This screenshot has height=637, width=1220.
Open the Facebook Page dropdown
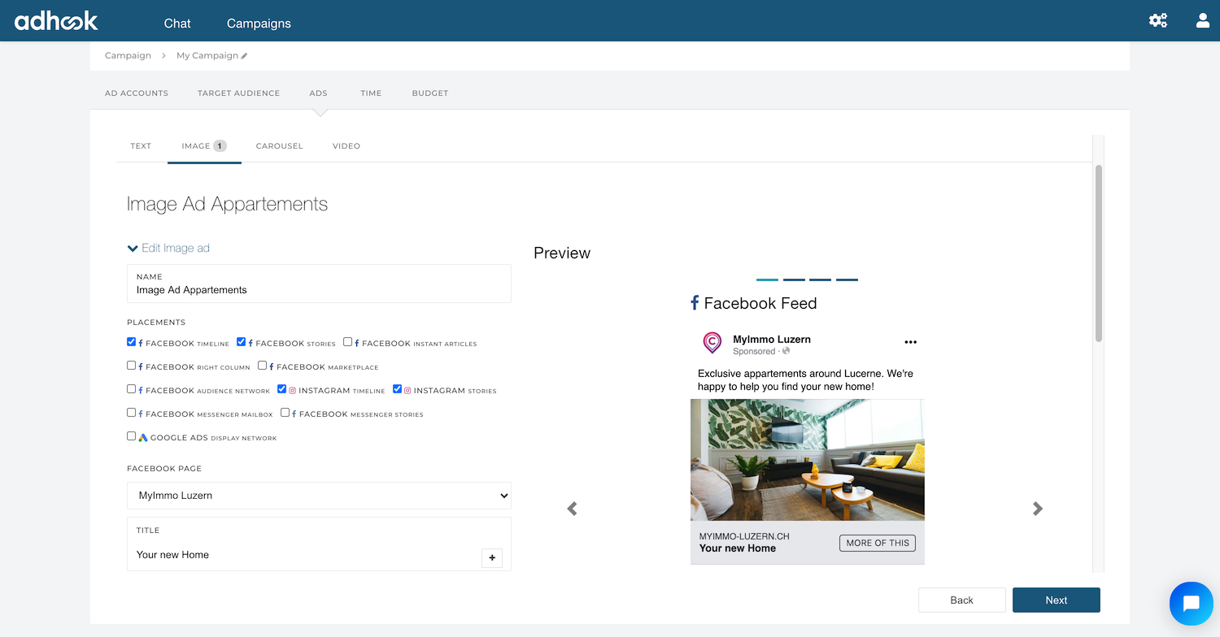319,496
